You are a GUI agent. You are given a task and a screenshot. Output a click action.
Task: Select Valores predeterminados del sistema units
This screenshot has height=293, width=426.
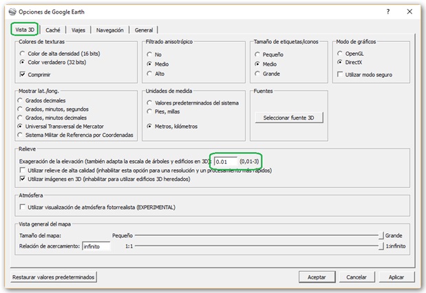click(193, 103)
